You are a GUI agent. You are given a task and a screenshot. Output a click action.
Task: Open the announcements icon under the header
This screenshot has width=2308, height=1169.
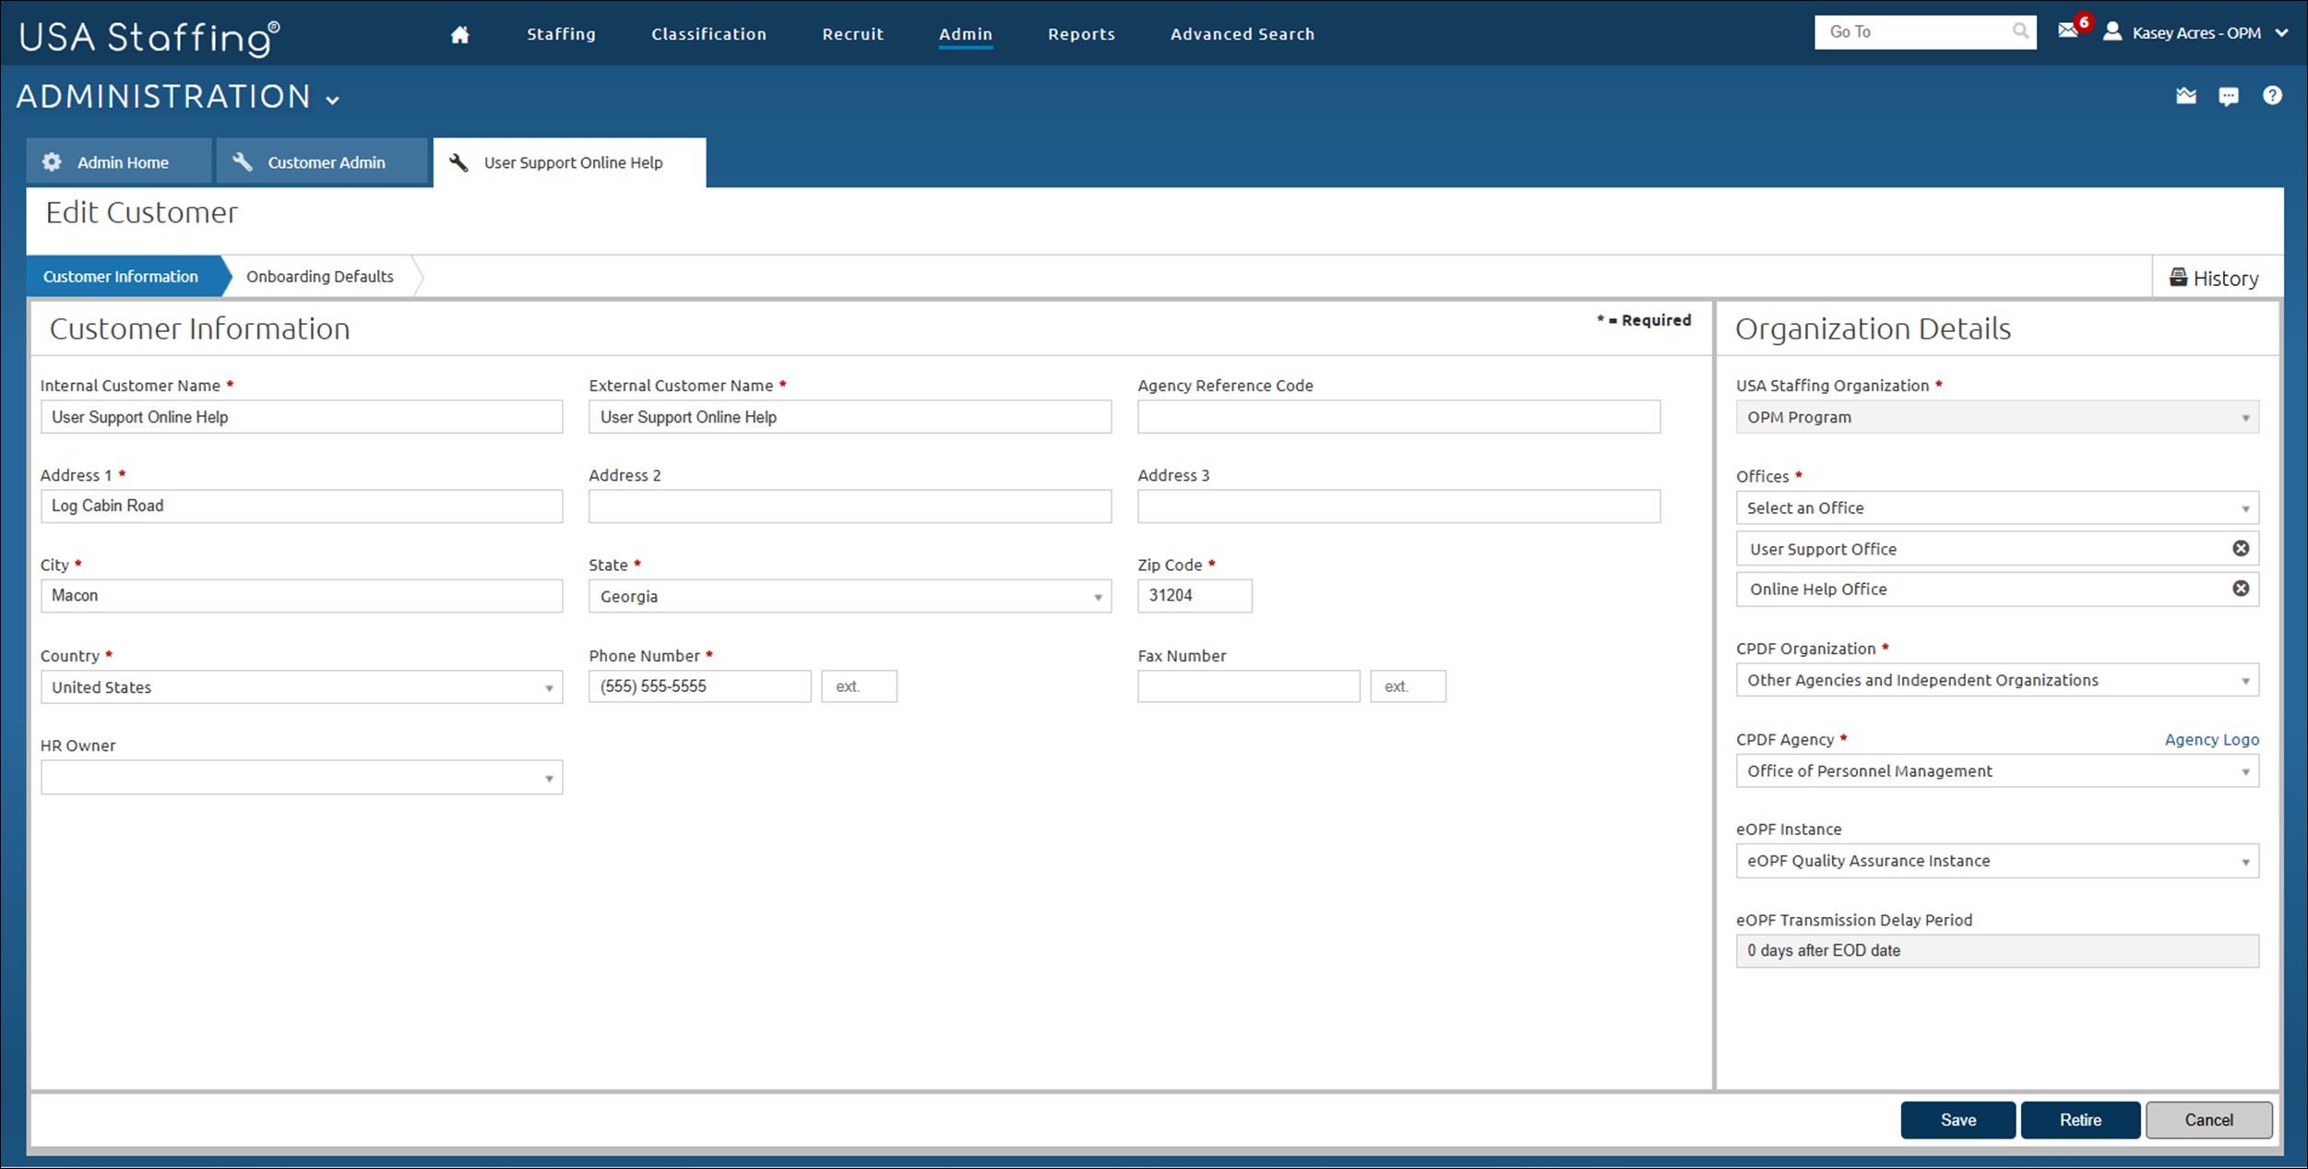point(2186,96)
